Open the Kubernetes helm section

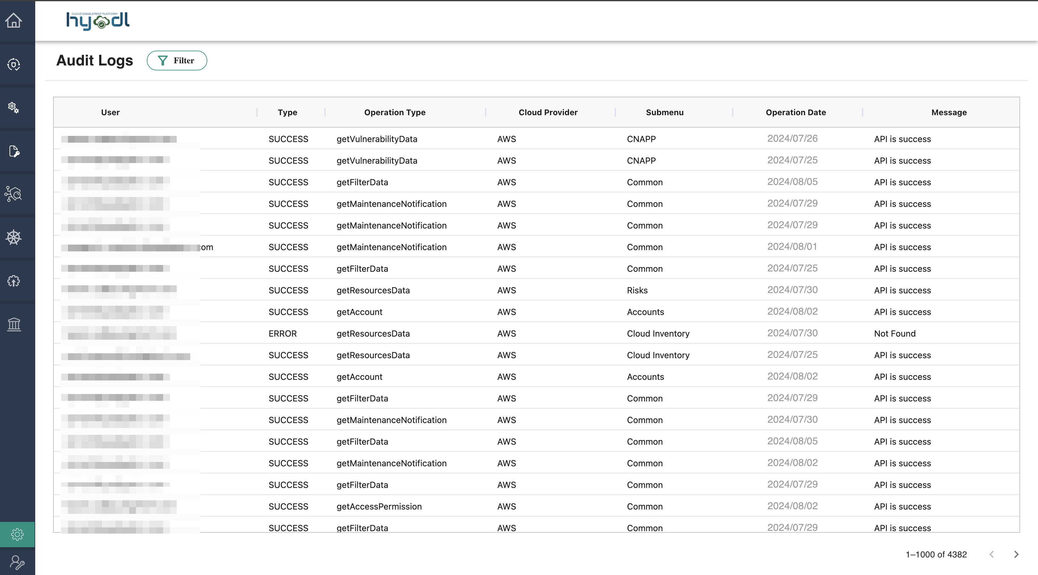14,237
